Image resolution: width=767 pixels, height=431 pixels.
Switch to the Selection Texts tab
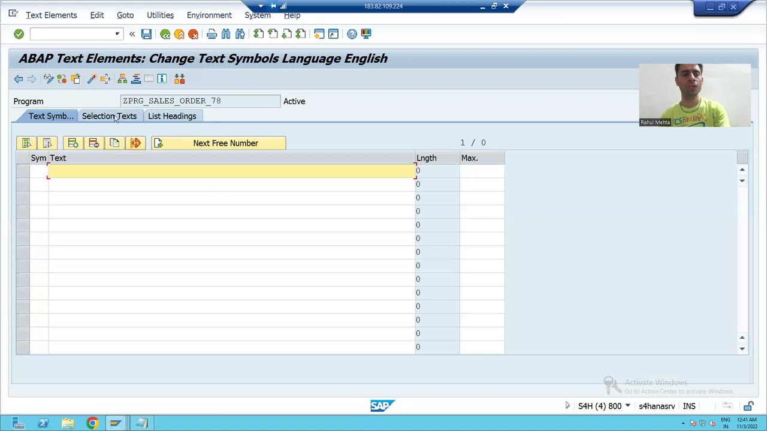pos(109,116)
